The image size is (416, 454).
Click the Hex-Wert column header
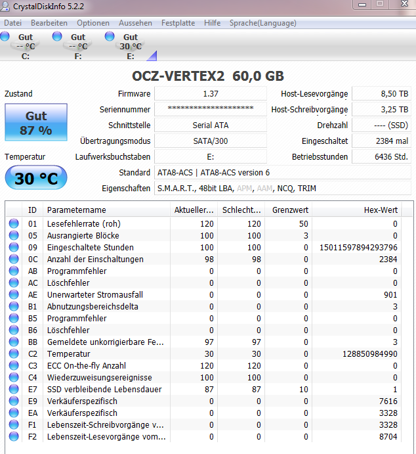pyautogui.click(x=357, y=210)
